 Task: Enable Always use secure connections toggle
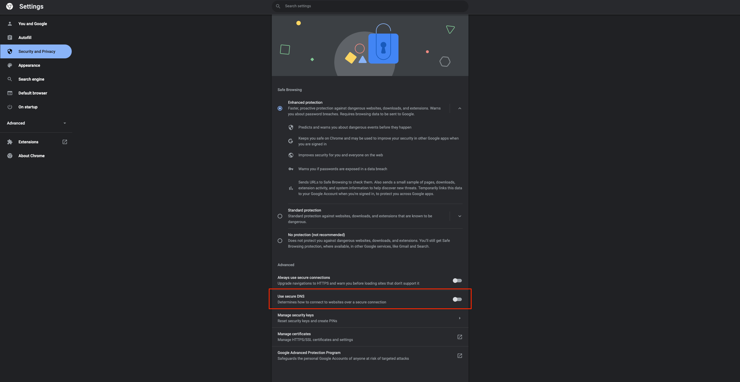tap(457, 281)
